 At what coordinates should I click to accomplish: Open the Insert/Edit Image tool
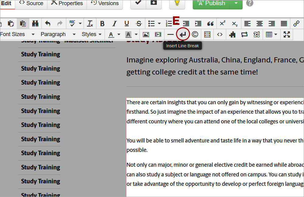coord(146,34)
